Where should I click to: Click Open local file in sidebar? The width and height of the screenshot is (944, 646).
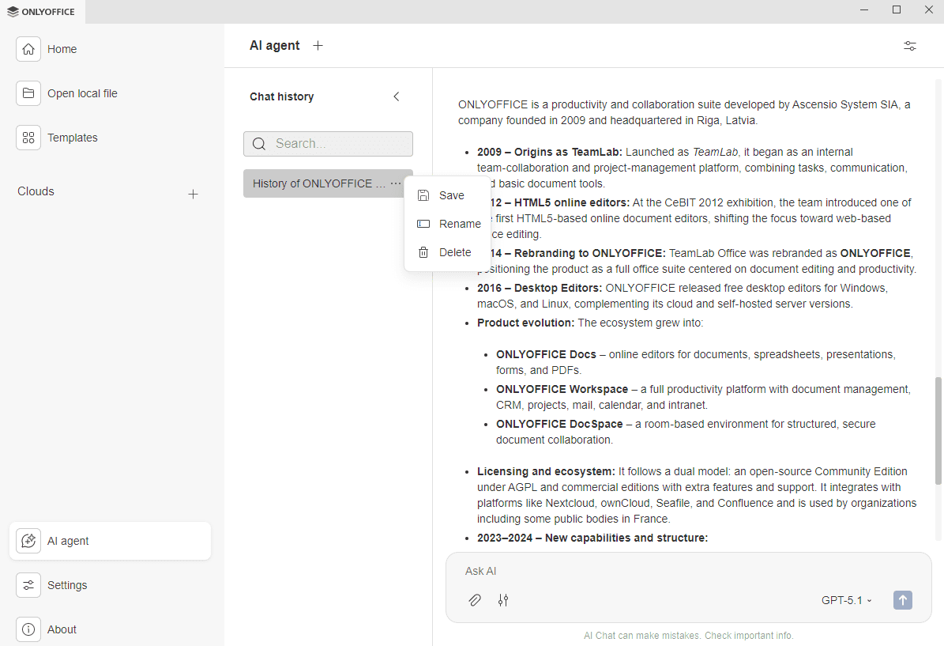tap(81, 93)
